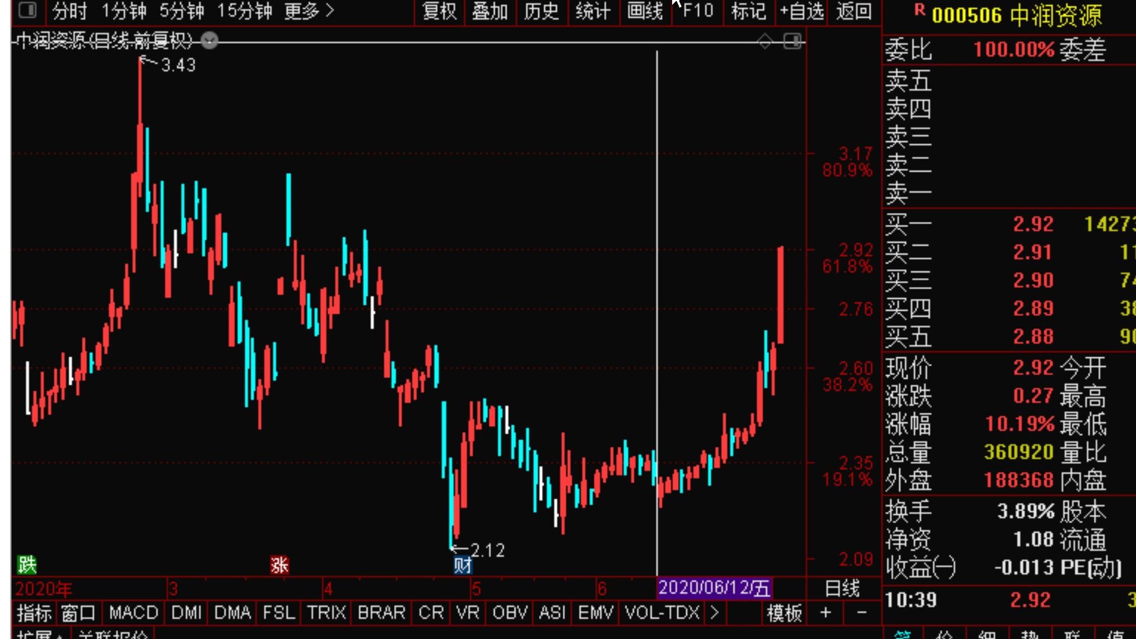The height and width of the screenshot is (639, 1136).
Task: Click the 2020年 year label on timeline
Action: (x=43, y=589)
